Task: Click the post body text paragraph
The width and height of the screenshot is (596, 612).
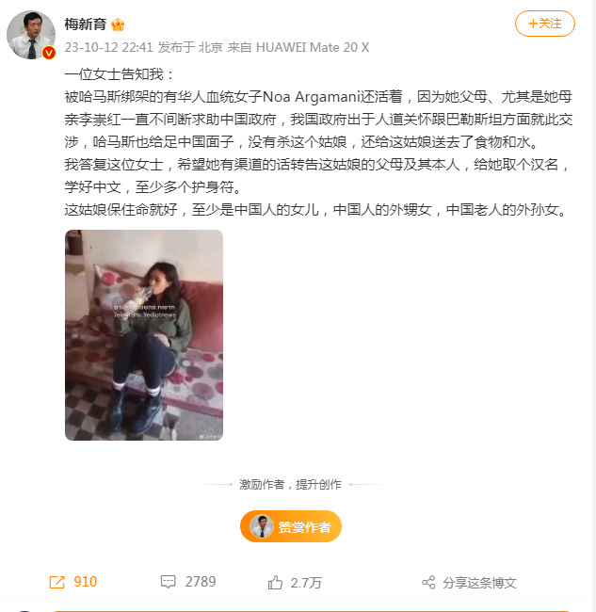Action: pos(318,141)
